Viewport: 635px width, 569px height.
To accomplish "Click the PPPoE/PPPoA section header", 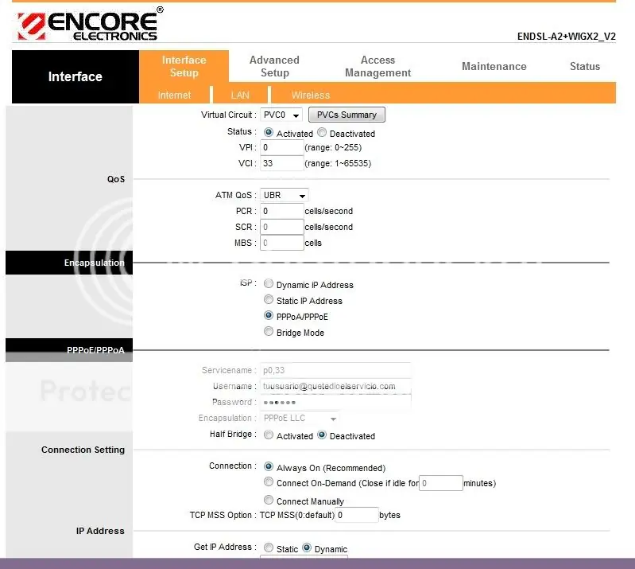I will [x=69, y=349].
